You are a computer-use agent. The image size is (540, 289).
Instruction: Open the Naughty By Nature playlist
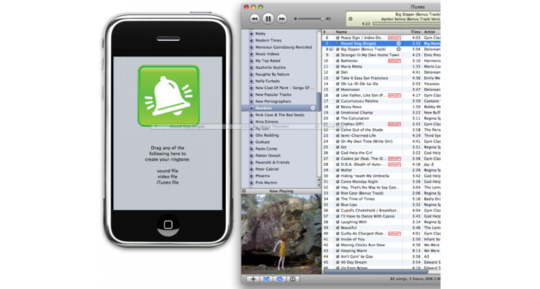[x=272, y=74]
